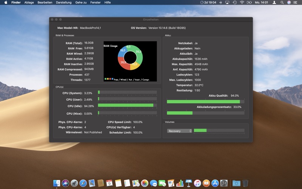
Task: Open the Recovery volume dropdown
Action: [180, 131]
